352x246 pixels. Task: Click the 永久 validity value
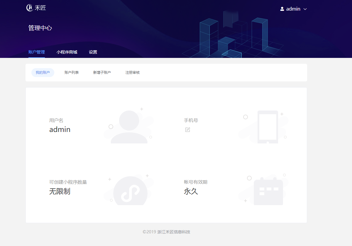(191, 191)
